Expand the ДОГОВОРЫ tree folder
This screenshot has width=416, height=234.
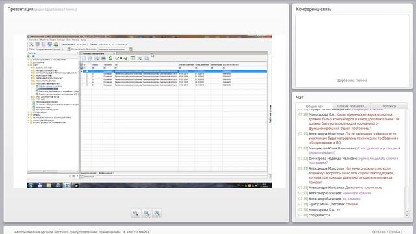pos(29,62)
